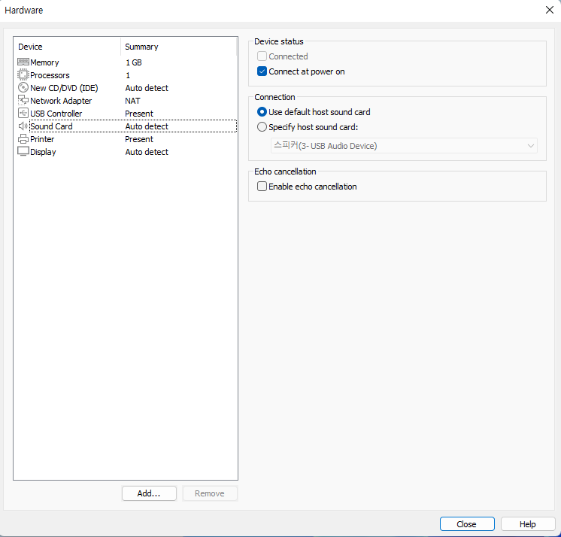Click Auto detect summary for Sound Card

(x=147, y=126)
